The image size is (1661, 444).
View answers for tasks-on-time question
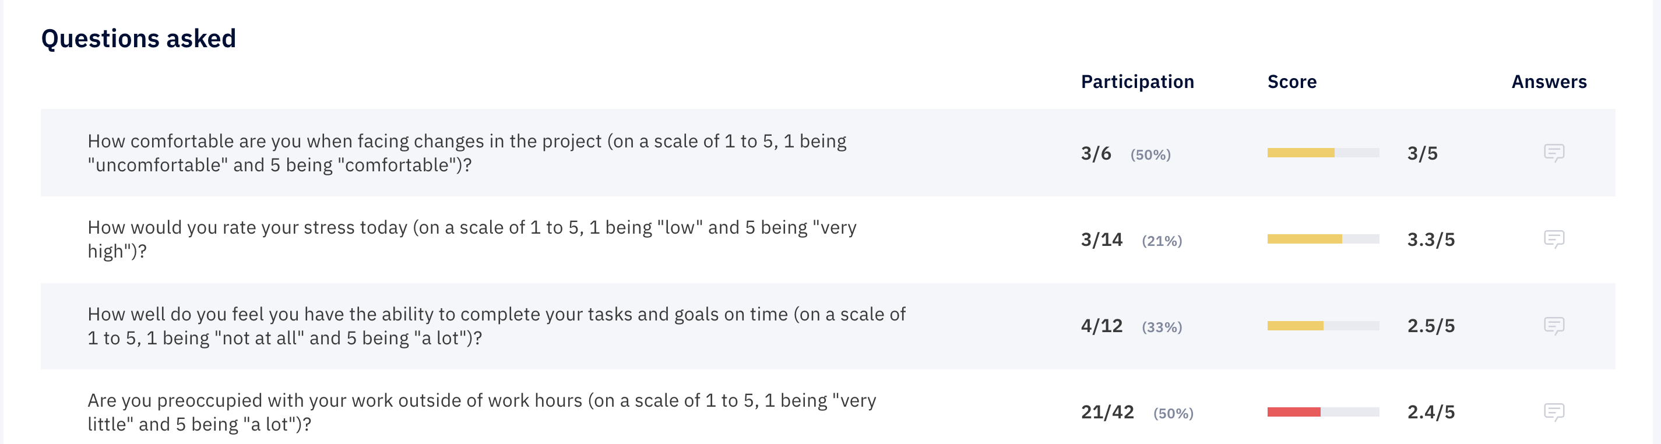point(1554,326)
